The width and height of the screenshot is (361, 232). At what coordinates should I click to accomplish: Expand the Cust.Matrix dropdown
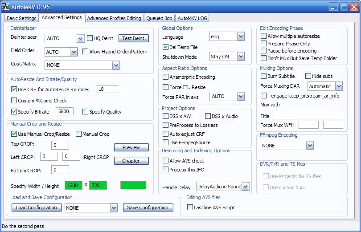click(116, 65)
